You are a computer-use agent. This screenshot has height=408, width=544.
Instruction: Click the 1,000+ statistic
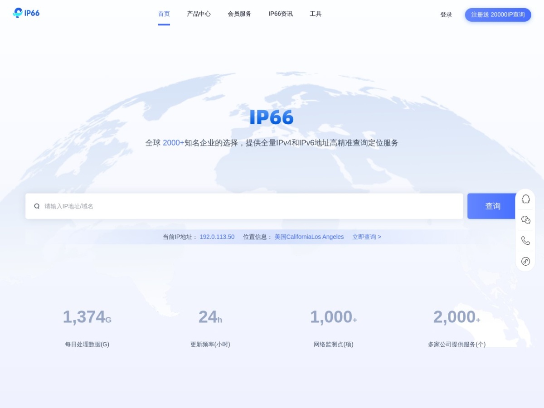[x=334, y=317]
